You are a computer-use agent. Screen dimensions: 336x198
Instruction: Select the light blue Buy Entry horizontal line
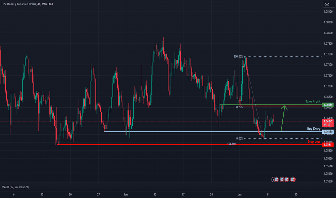[213, 132]
